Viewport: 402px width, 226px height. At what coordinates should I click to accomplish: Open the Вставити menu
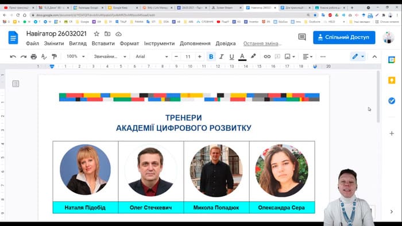103,44
